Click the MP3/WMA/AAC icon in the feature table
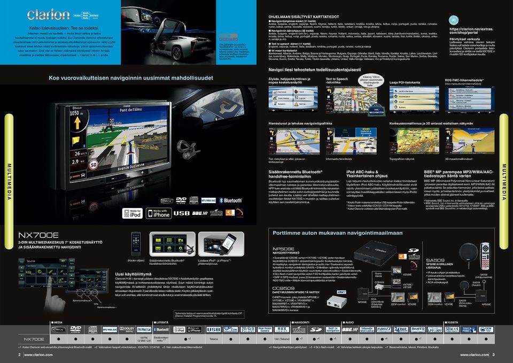This screenshot has width=513, height=363. pos(110,330)
